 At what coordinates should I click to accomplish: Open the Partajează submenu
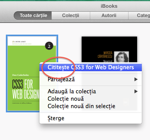tap(91, 79)
